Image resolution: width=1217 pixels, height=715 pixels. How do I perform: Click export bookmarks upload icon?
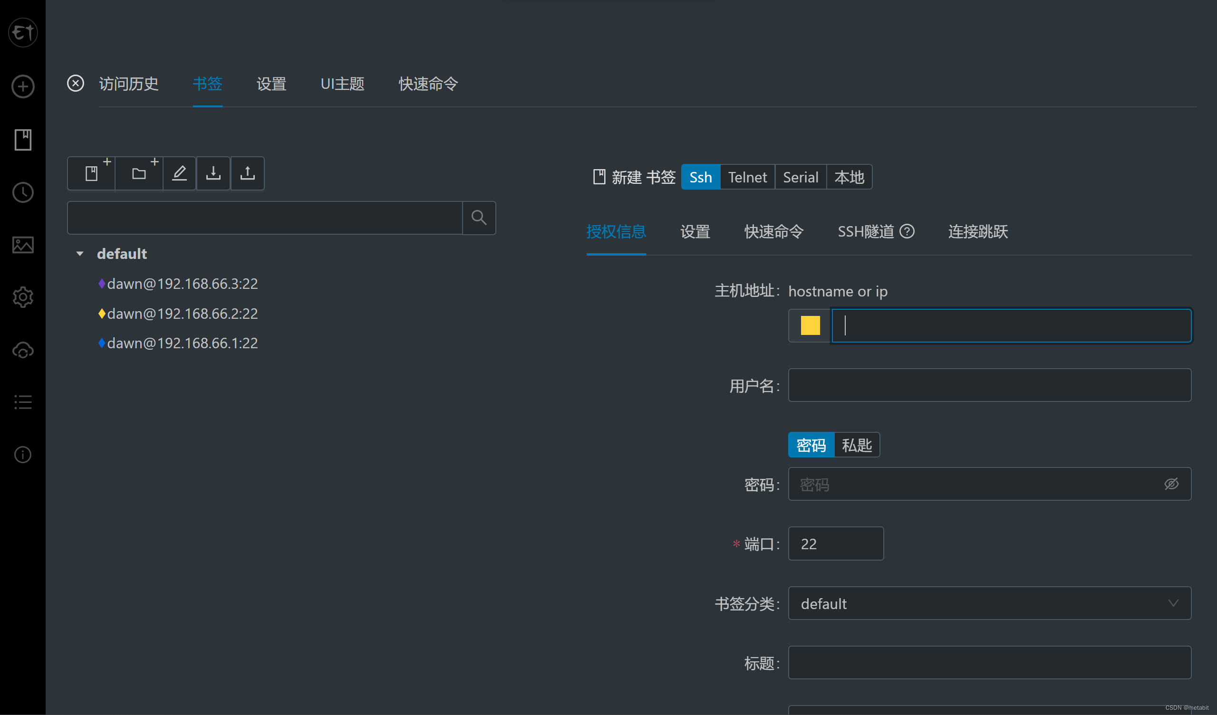pos(247,173)
